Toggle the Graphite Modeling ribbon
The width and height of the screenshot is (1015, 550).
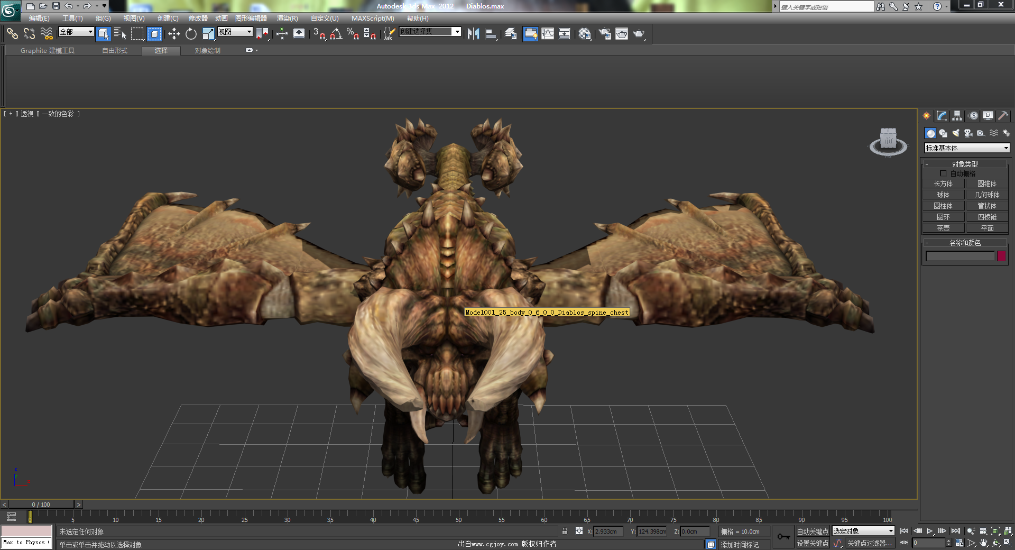tap(530, 34)
